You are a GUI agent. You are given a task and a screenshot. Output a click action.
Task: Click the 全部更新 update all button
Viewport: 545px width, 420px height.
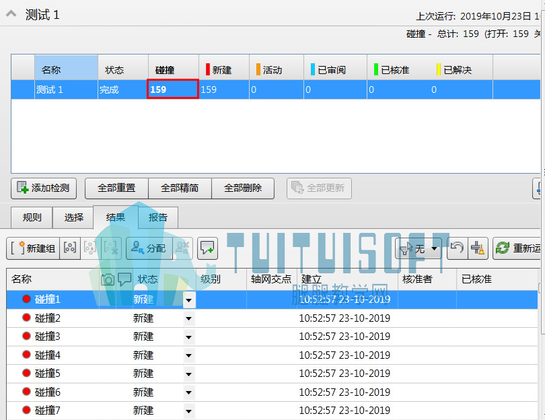tap(319, 188)
